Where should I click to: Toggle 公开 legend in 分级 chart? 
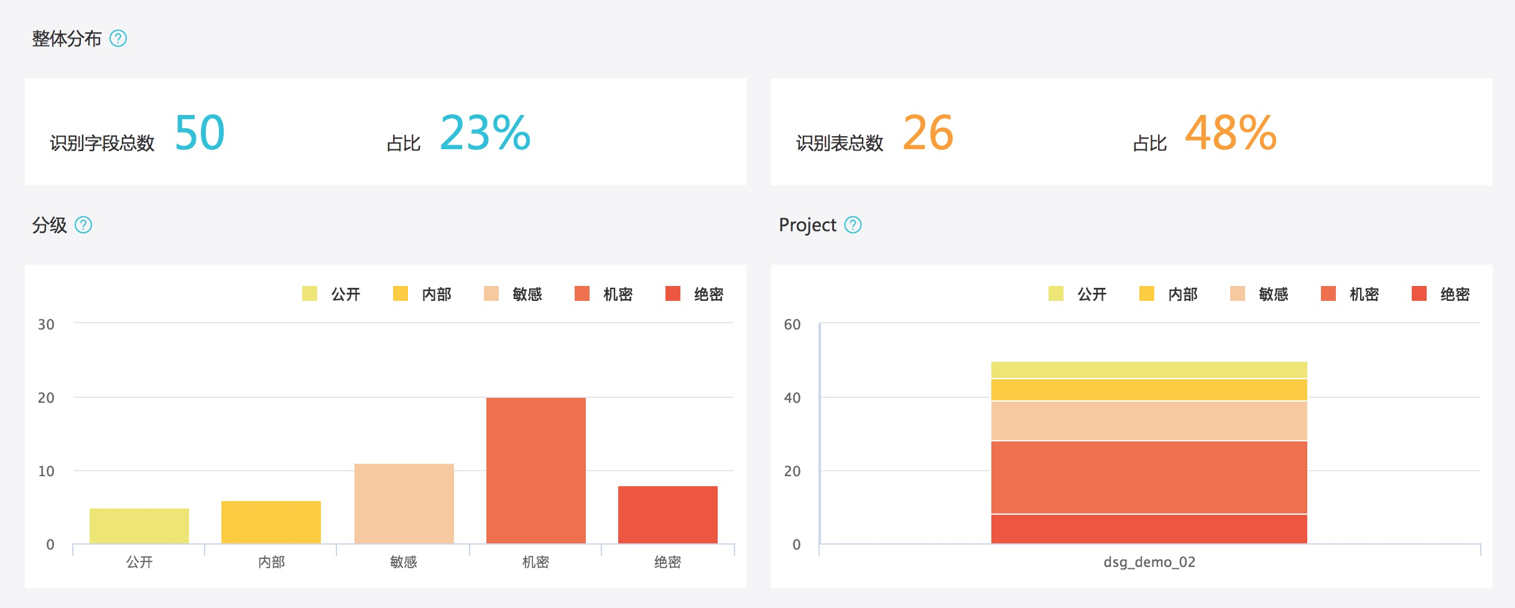(331, 293)
